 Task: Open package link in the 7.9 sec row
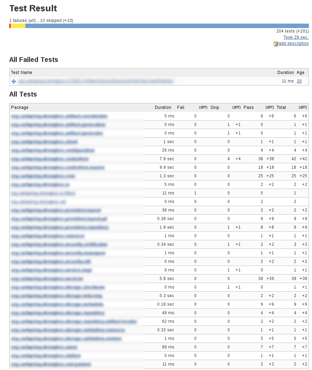50,159
